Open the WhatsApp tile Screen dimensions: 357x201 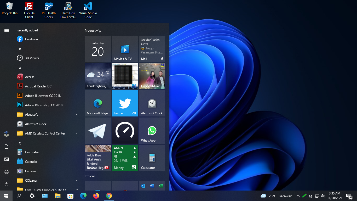(152, 131)
